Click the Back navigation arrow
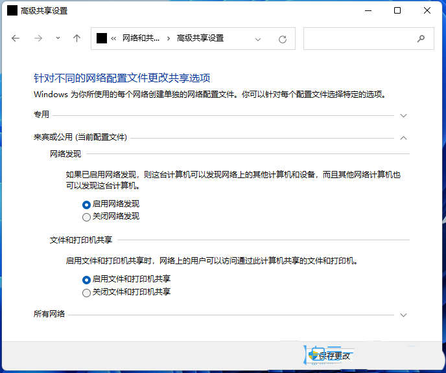The image size is (446, 373). tap(16, 39)
